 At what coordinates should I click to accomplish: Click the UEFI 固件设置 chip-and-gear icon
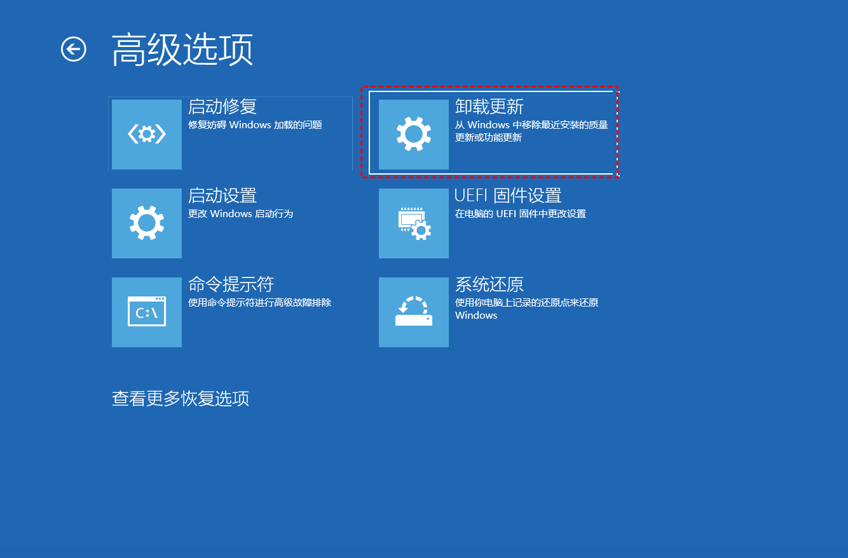(414, 223)
